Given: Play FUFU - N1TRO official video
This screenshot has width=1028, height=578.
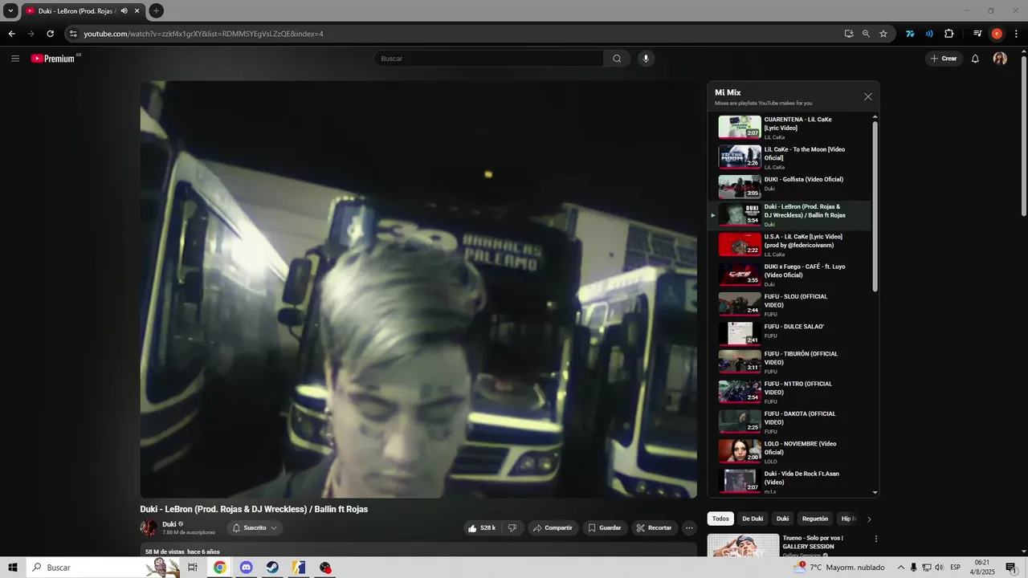Looking at the screenshot, I should (789, 392).
